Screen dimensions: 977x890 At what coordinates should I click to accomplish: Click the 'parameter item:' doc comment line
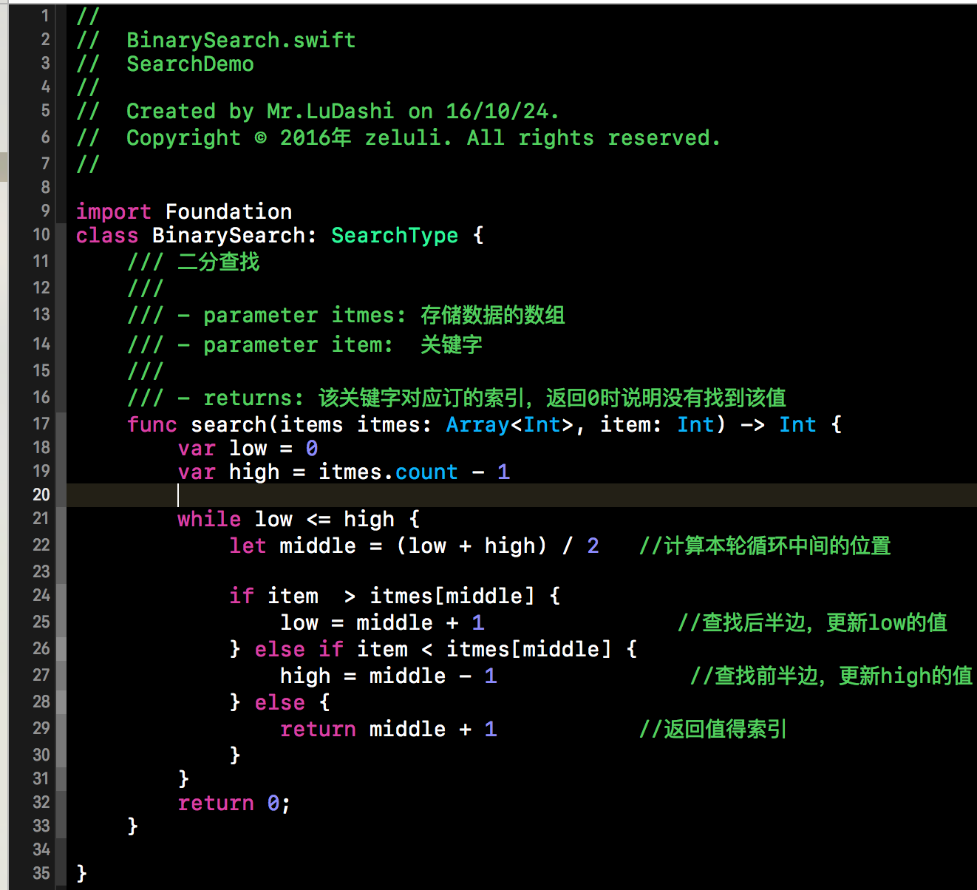click(304, 344)
